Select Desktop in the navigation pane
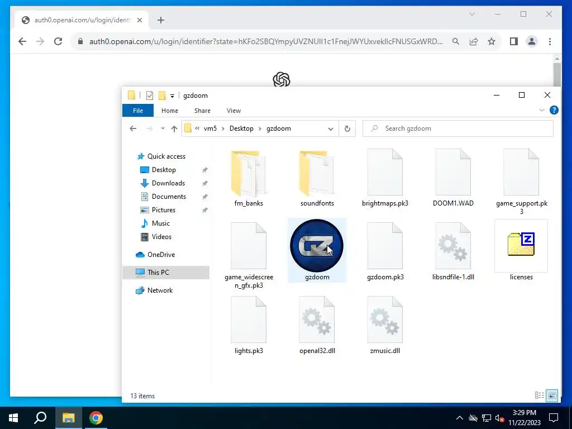Viewport: 572px width, 429px height. 164,170
